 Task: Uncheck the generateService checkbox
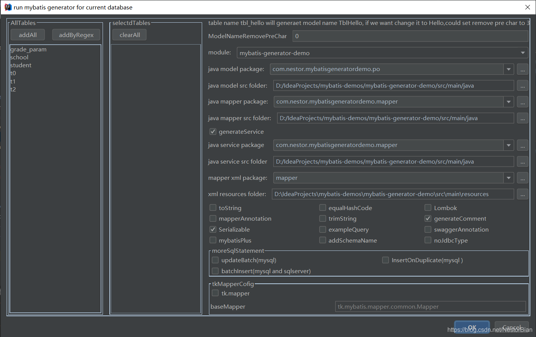213,131
